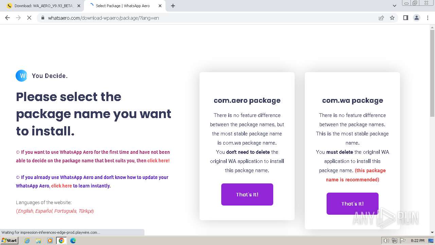The image size is (435, 245).
Task: Open a new browser tab
Action: (x=173, y=6)
